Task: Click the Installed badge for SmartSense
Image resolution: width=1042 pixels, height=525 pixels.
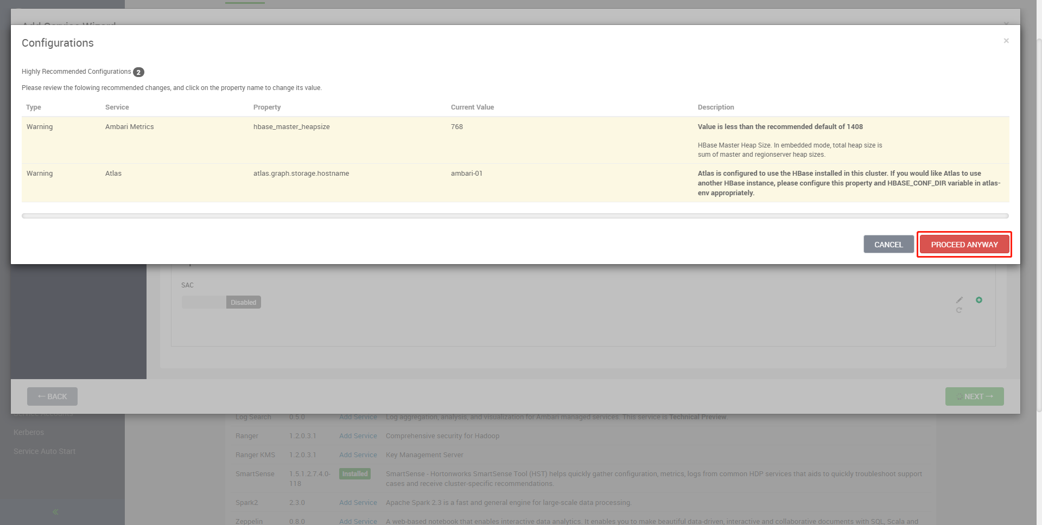Action: 355,474
